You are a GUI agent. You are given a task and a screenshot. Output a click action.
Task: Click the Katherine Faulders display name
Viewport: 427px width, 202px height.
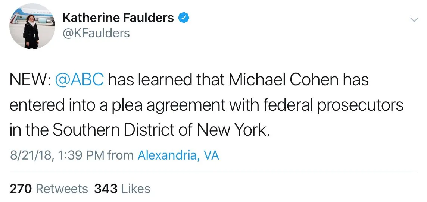pyautogui.click(x=118, y=18)
